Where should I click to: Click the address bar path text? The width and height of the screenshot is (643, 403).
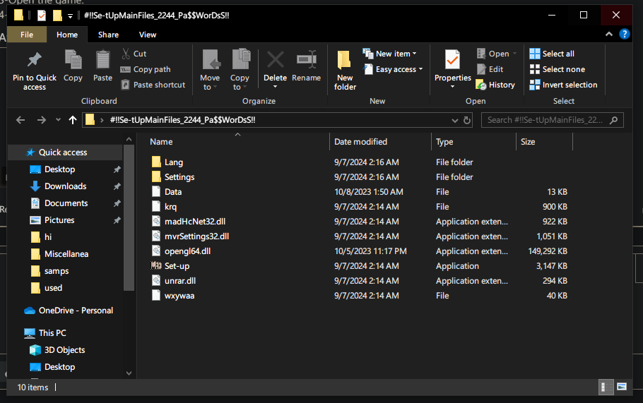[x=182, y=120]
